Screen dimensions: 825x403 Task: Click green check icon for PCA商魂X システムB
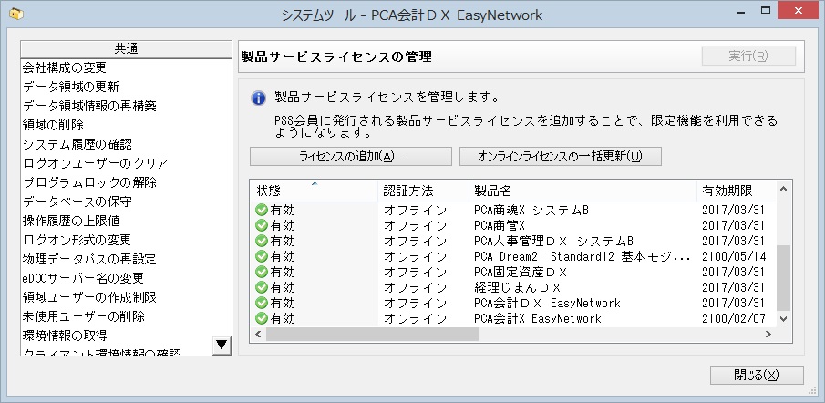(262, 210)
